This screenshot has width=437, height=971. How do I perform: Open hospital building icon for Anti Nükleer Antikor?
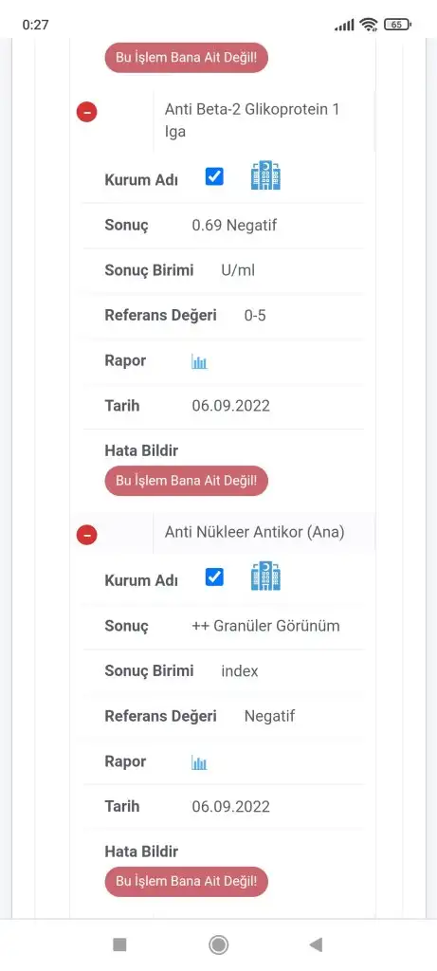click(265, 576)
